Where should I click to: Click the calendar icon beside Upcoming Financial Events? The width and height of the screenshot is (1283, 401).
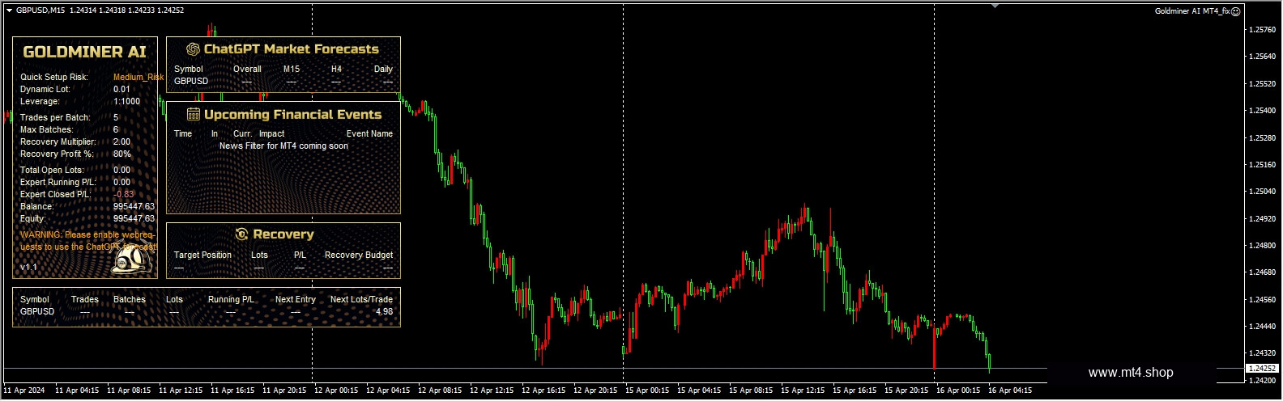click(x=194, y=114)
